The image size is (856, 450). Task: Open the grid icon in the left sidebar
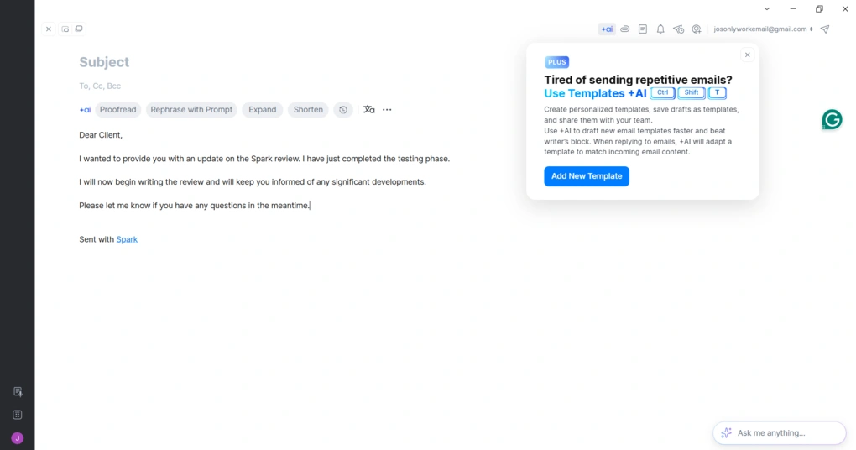[18, 415]
